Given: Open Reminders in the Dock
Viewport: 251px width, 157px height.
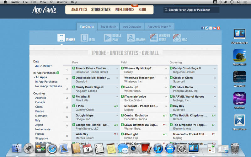Looking at the screenshot, I should point(99,148).
